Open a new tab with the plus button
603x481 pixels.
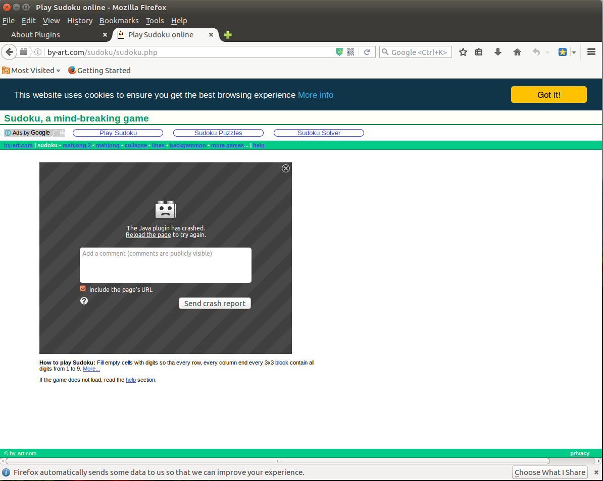[228, 35]
